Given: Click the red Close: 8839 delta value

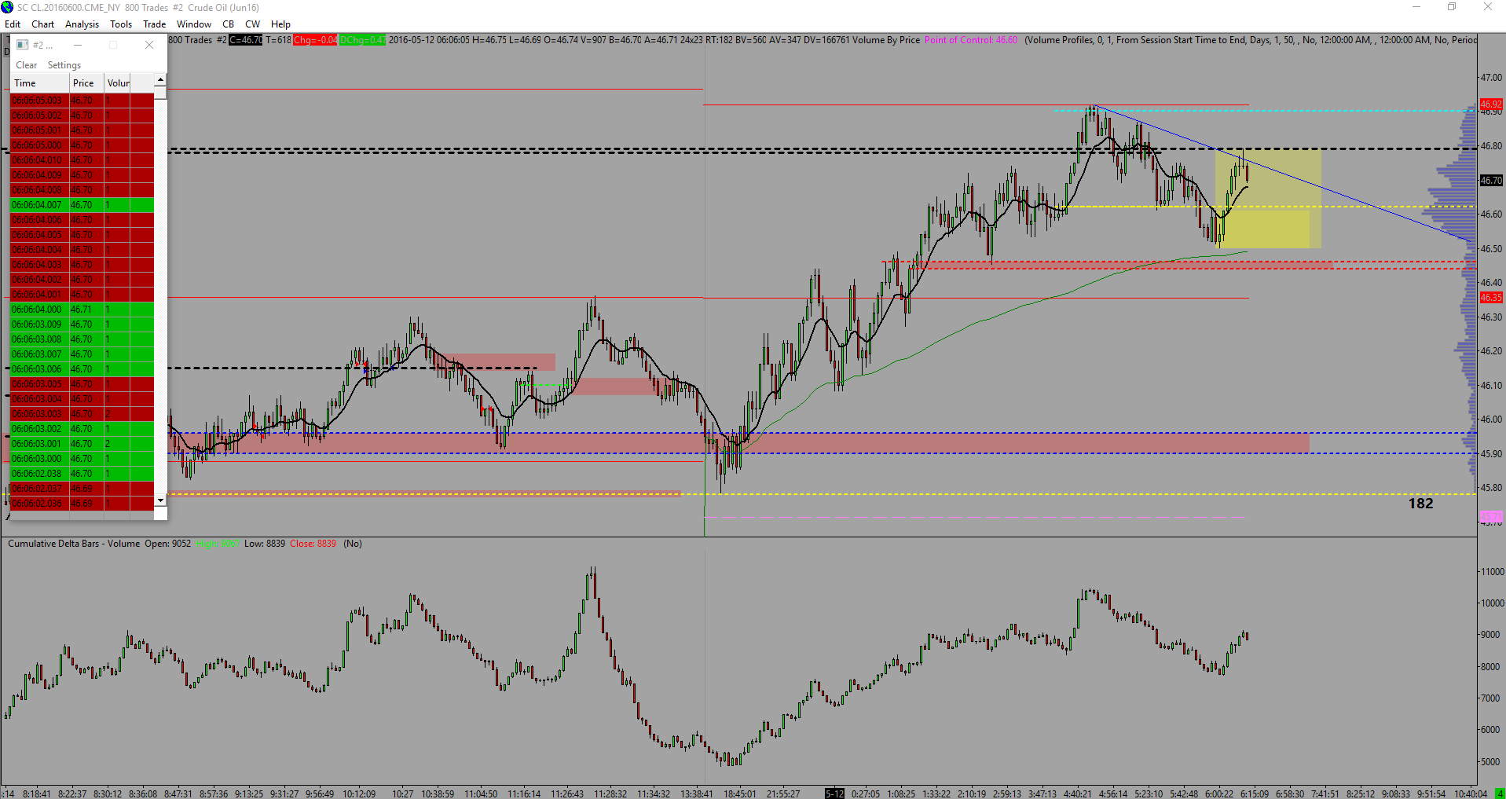Looking at the screenshot, I should [313, 544].
